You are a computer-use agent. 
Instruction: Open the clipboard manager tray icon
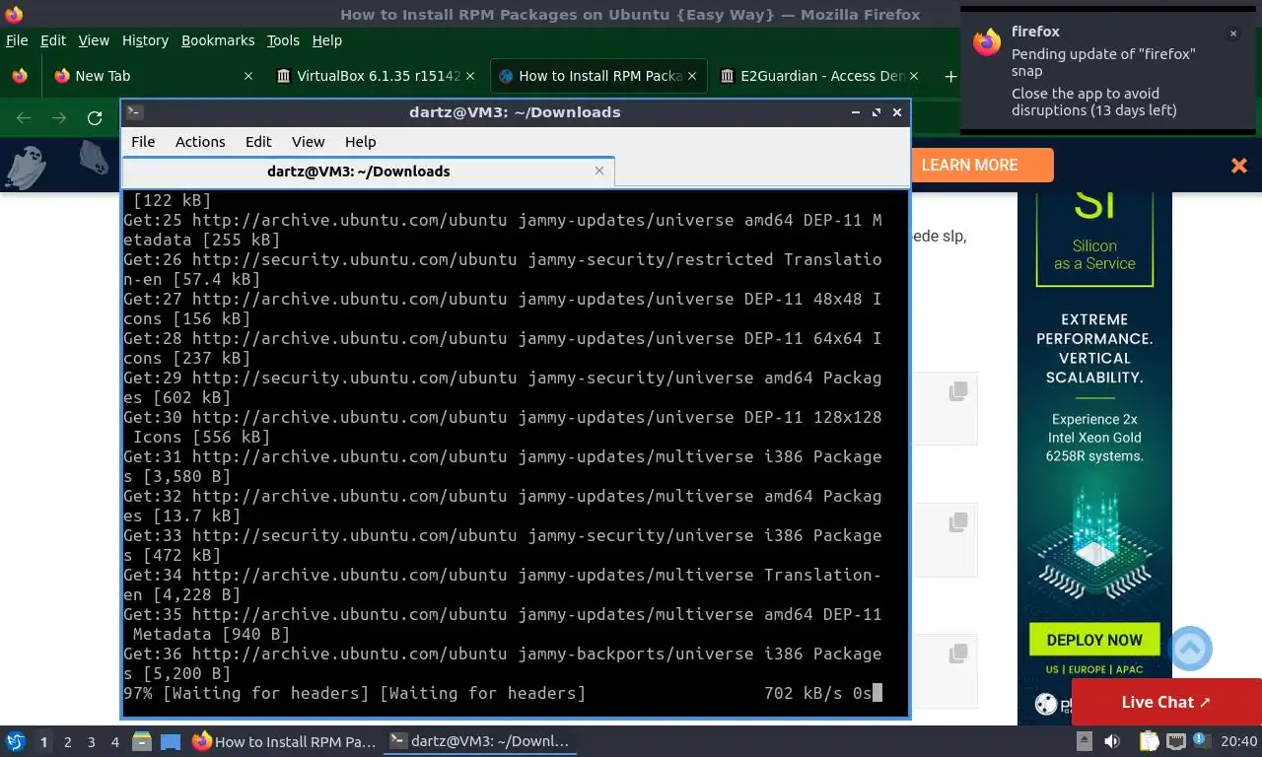1149,741
